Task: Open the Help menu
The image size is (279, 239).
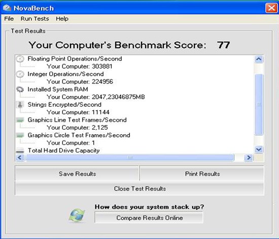Action: click(x=62, y=18)
